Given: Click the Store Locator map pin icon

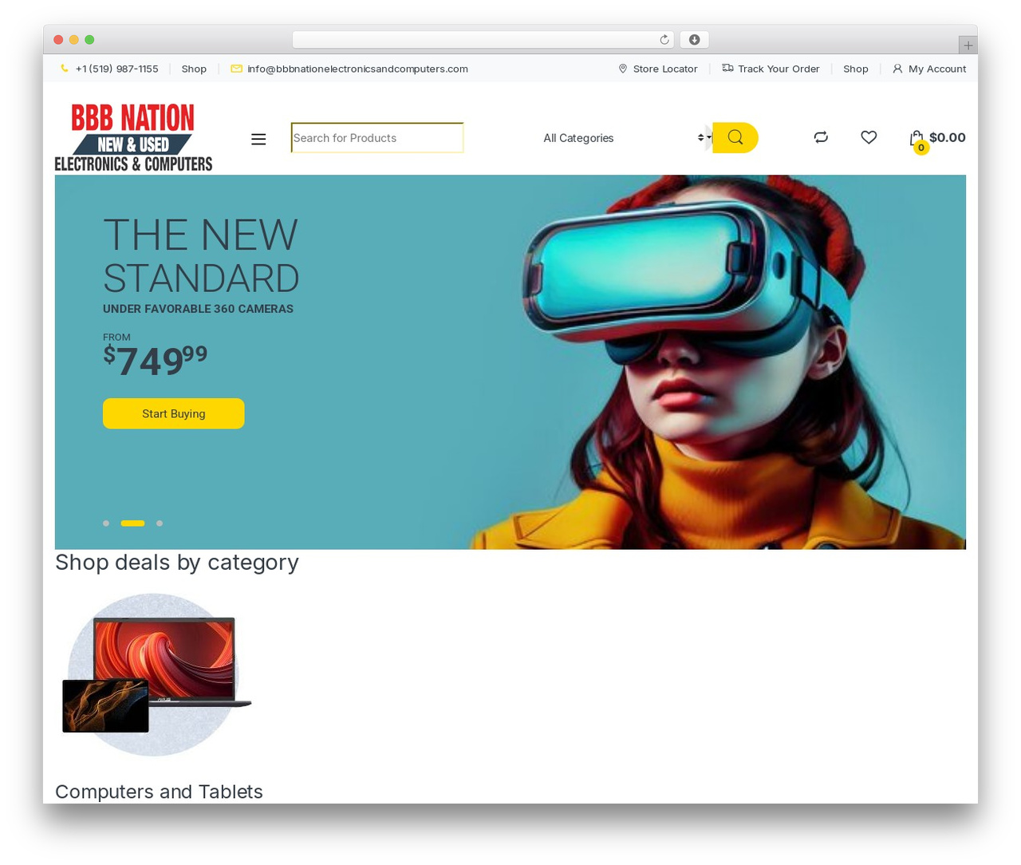Looking at the screenshot, I should click(623, 69).
